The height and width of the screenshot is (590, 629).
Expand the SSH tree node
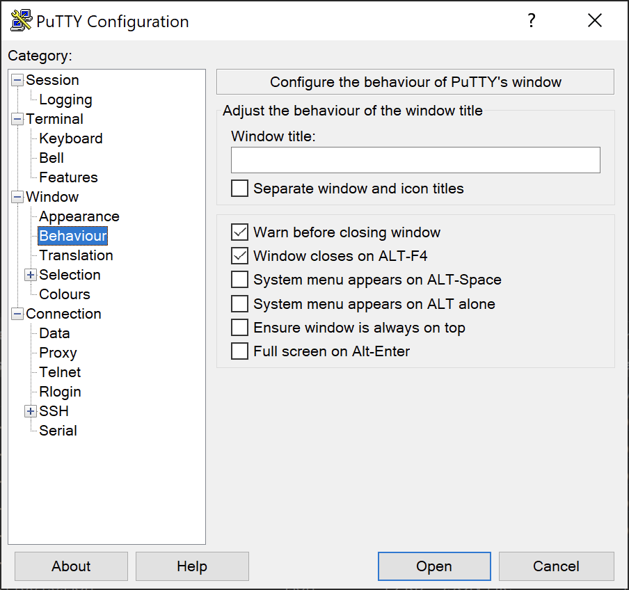pos(31,411)
